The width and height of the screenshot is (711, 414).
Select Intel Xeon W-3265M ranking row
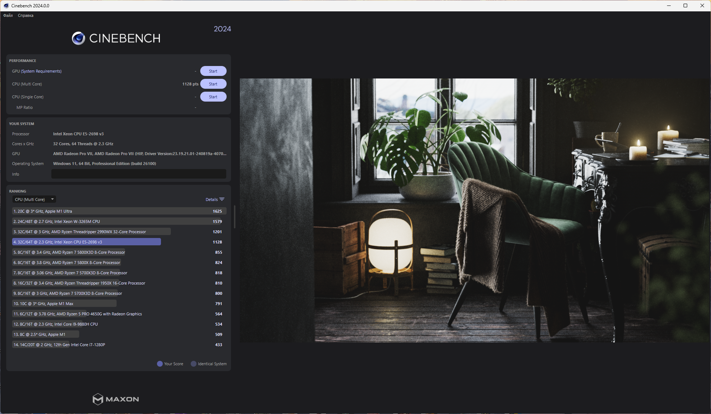click(x=119, y=221)
